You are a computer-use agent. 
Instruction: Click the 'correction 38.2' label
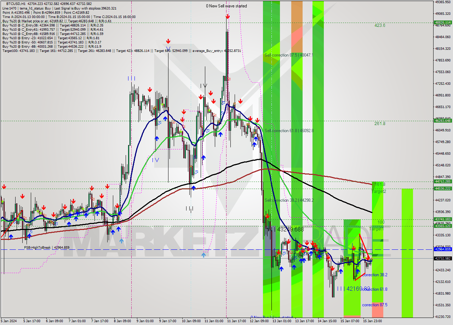[374, 275]
